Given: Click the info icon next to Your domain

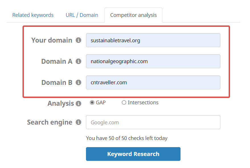Looking at the screenshot, I should (x=78, y=40).
